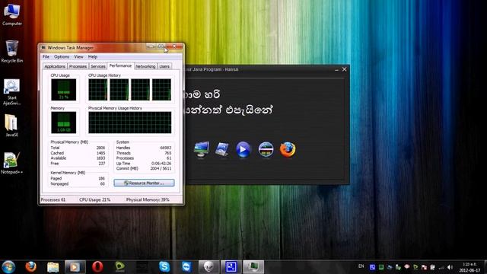Switch to the Users tab
Screen dimensions: 487x274
tap(164, 66)
